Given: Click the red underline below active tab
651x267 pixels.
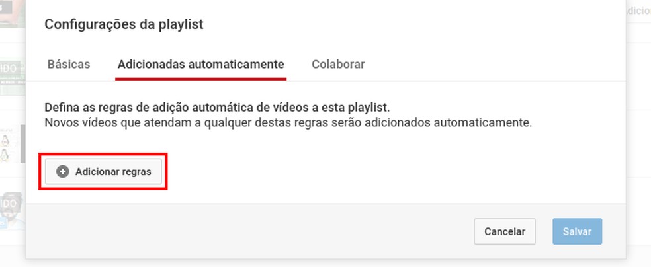Looking at the screenshot, I should click(x=201, y=79).
